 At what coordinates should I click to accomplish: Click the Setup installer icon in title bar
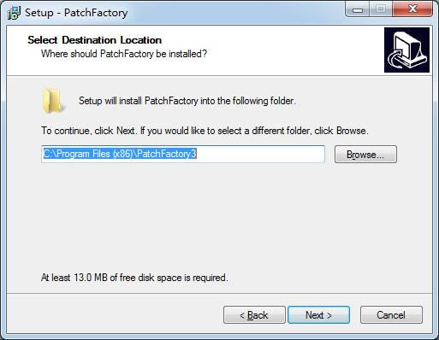tap(14, 13)
